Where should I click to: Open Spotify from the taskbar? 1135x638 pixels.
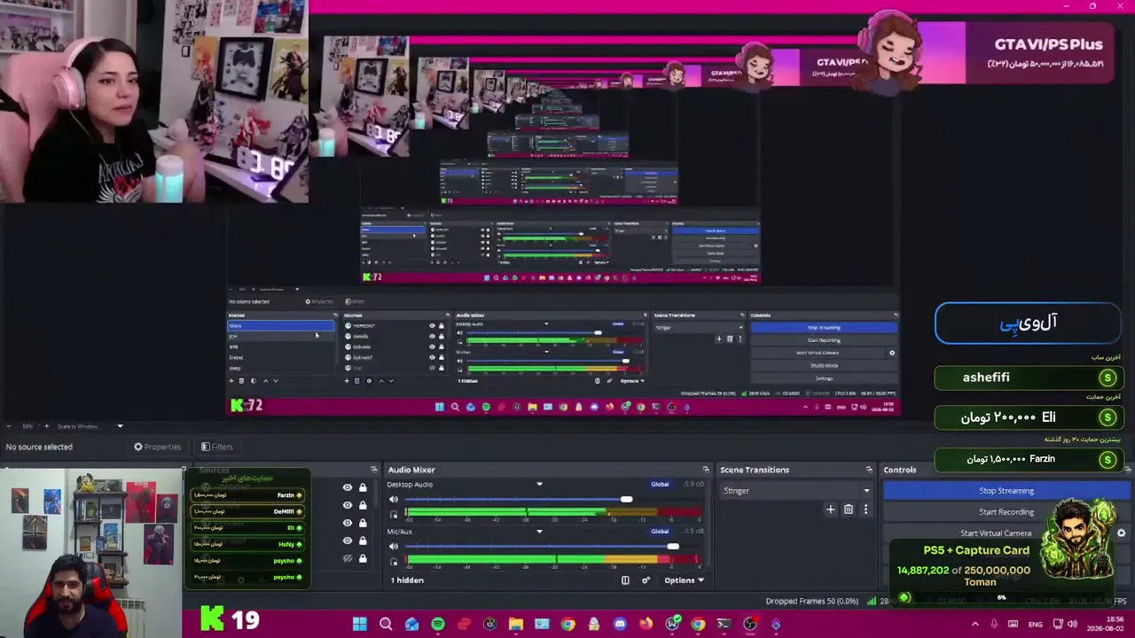438,624
